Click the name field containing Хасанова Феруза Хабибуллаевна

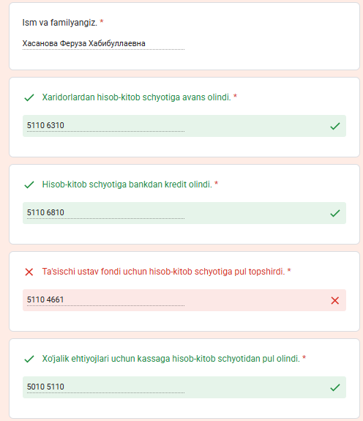[104, 44]
